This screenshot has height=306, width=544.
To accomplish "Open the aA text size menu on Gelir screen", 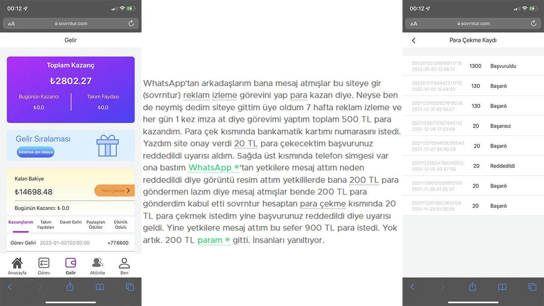I will [11, 24].
